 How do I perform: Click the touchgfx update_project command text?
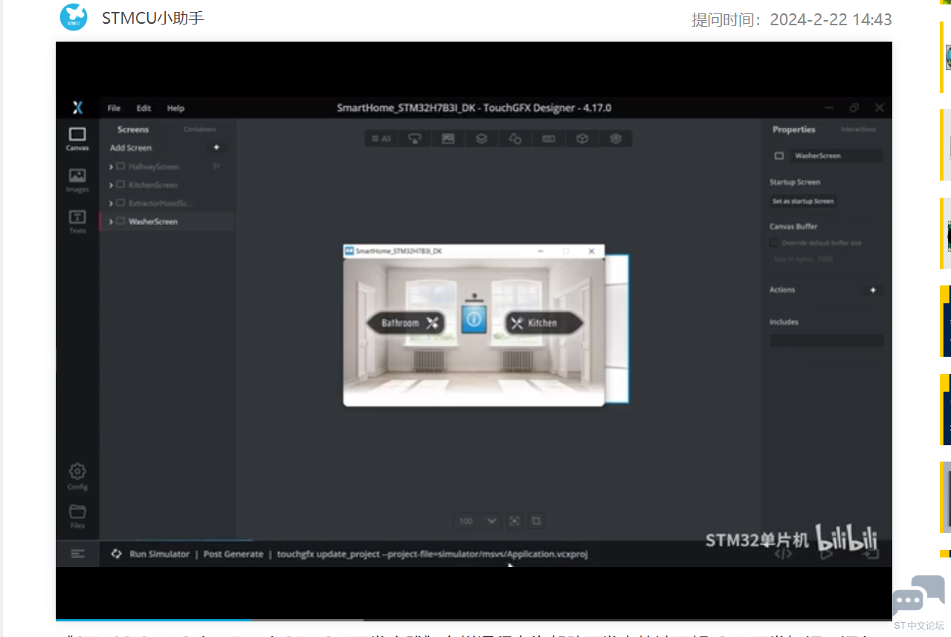433,554
